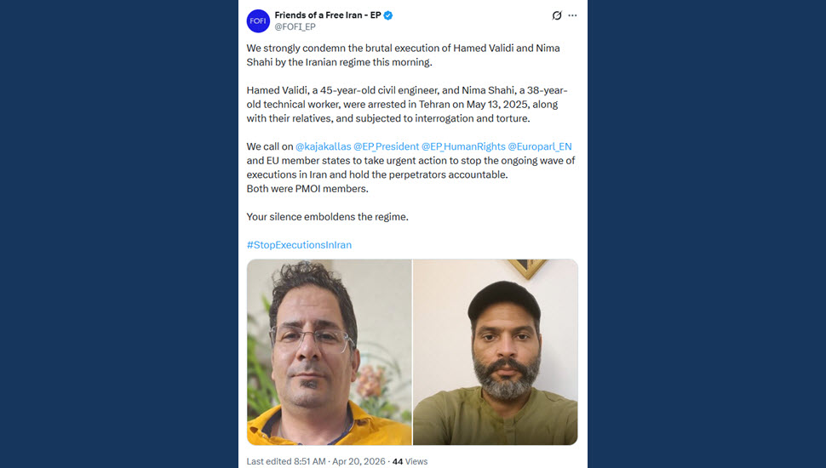
Task: Click the paragraph about the May 13 arrests
Action: [x=407, y=104]
